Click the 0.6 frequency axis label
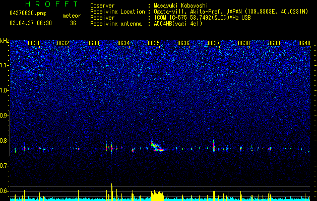The width and height of the screenshot is (317, 201). [x=5, y=191]
